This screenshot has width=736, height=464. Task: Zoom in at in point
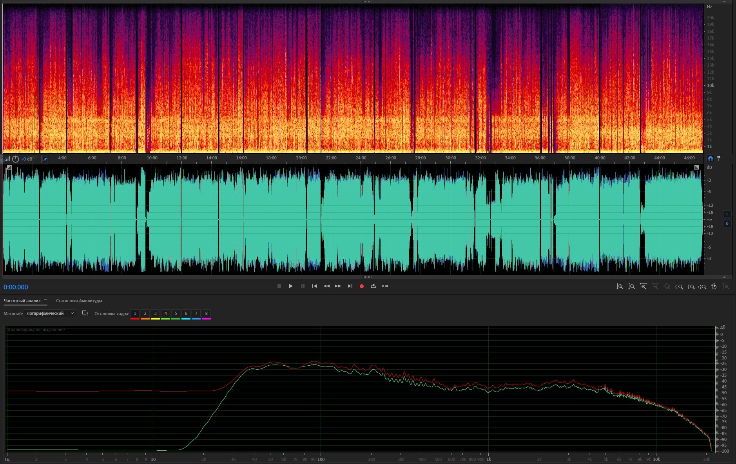[679, 287]
